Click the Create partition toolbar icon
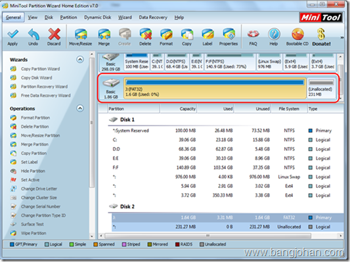350x262 pixels. click(x=125, y=34)
